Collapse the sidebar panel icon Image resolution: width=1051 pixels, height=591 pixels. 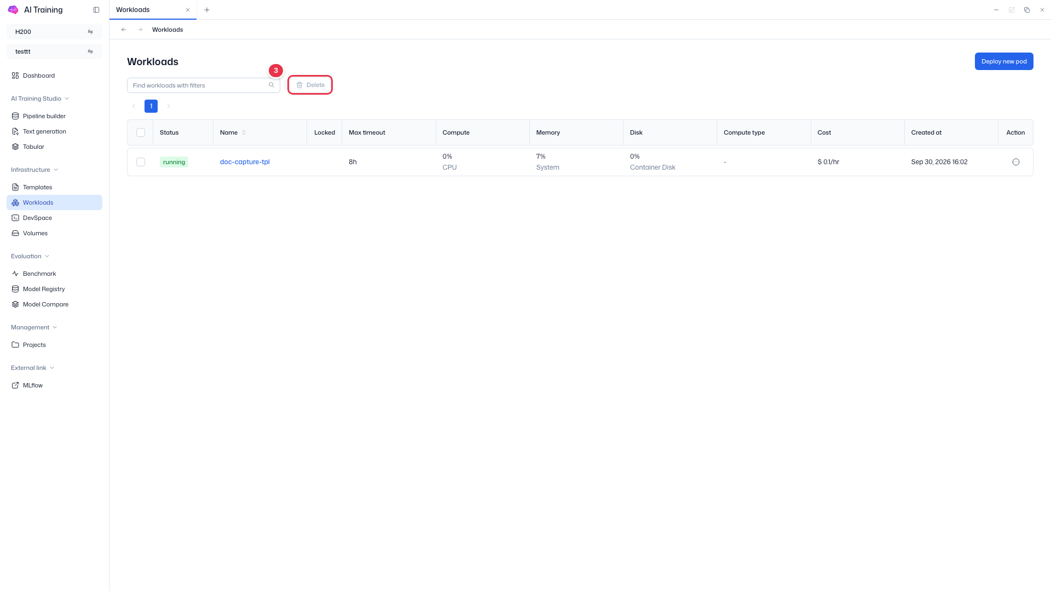click(96, 10)
